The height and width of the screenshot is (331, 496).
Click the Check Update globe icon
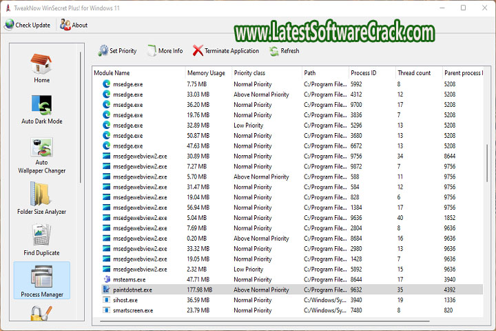pyautogui.click(x=10, y=25)
